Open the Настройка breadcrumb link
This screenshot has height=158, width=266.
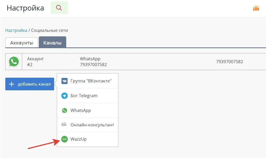16,30
